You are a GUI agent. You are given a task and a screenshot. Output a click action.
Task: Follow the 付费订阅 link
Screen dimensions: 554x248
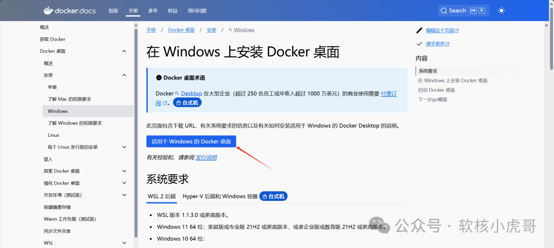389,93
